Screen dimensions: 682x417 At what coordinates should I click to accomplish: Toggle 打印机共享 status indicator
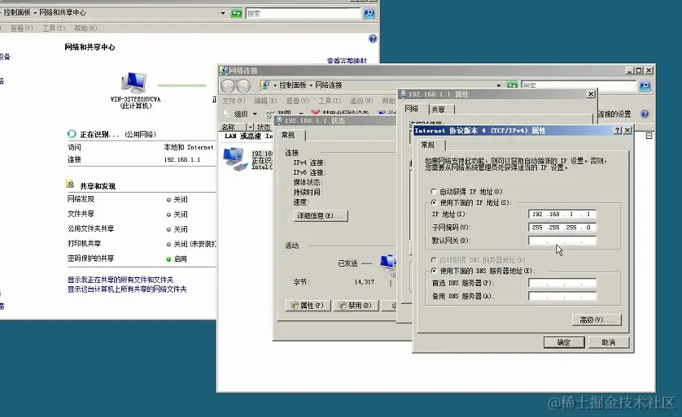pyautogui.click(x=168, y=244)
